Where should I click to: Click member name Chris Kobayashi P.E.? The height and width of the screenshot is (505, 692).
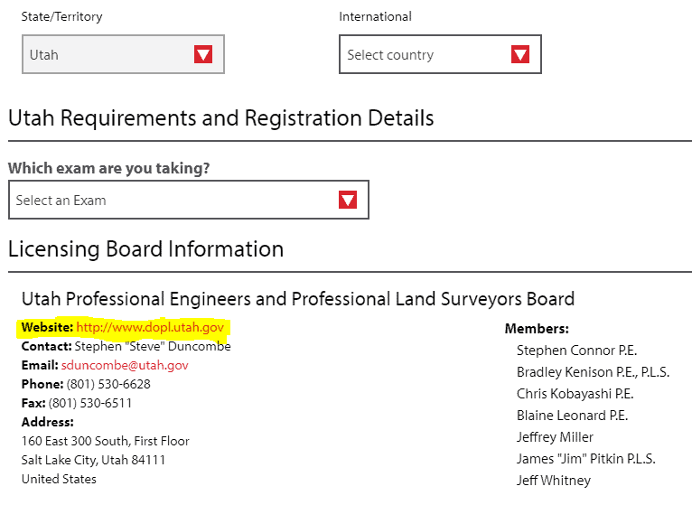pos(575,394)
